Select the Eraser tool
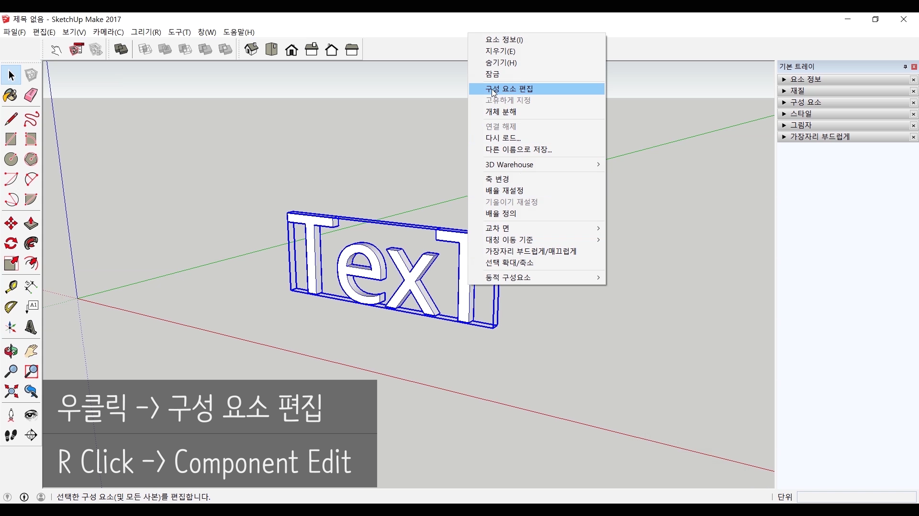 point(31,95)
